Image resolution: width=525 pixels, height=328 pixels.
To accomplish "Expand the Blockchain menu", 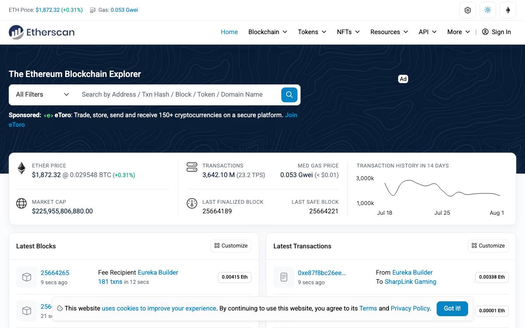I will pyautogui.click(x=268, y=32).
